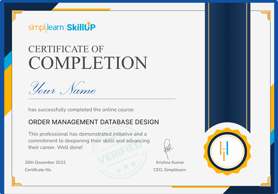
Task: Click the Simplilearn logo
Action: [46, 28]
